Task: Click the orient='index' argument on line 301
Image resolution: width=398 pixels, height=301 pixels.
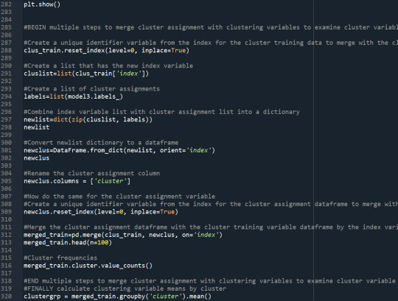Action: pyautogui.click(x=186, y=150)
